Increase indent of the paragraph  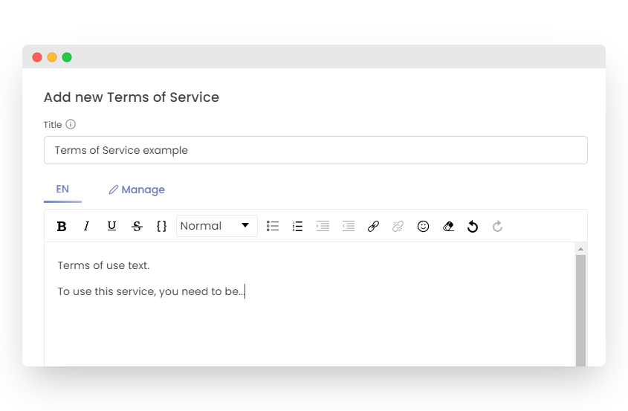pyautogui.click(x=323, y=227)
